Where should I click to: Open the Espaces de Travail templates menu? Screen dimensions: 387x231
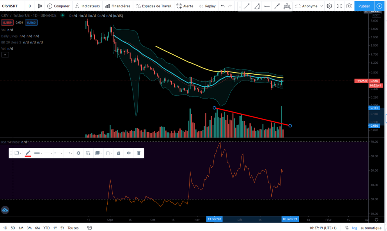[153, 6]
